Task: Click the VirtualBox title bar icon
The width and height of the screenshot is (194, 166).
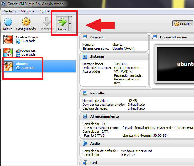Action: pos(3,4)
